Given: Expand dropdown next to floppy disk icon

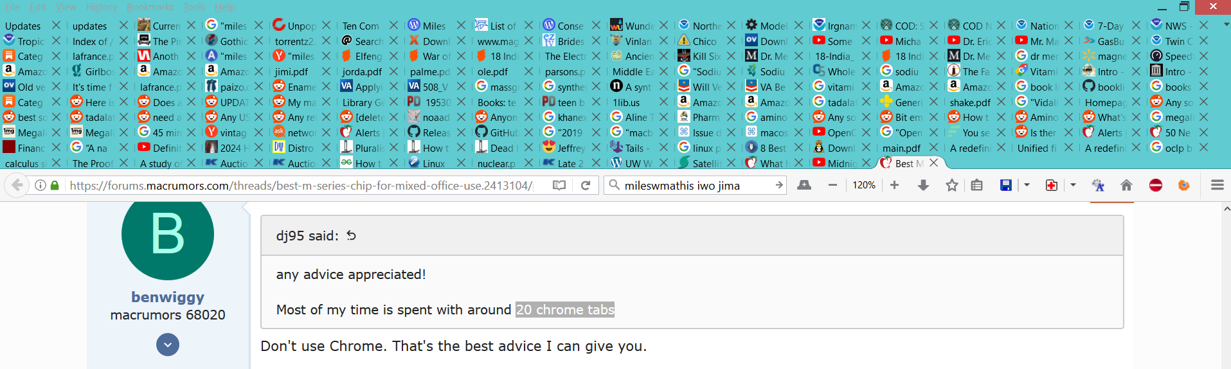Looking at the screenshot, I should pos(1027,185).
